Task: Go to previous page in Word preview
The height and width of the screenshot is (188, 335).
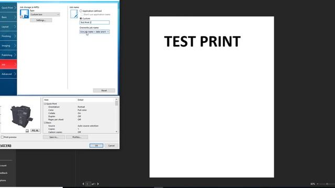Action: pos(83,184)
